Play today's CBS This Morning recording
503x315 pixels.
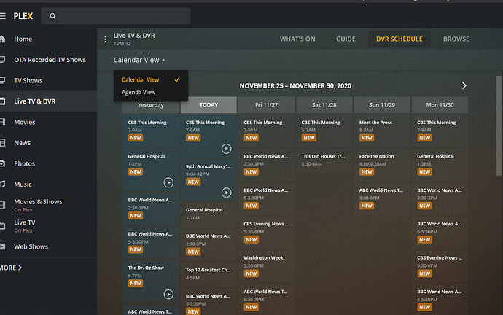pos(226,149)
